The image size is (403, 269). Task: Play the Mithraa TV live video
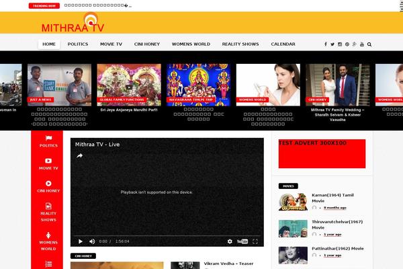[x=80, y=241]
